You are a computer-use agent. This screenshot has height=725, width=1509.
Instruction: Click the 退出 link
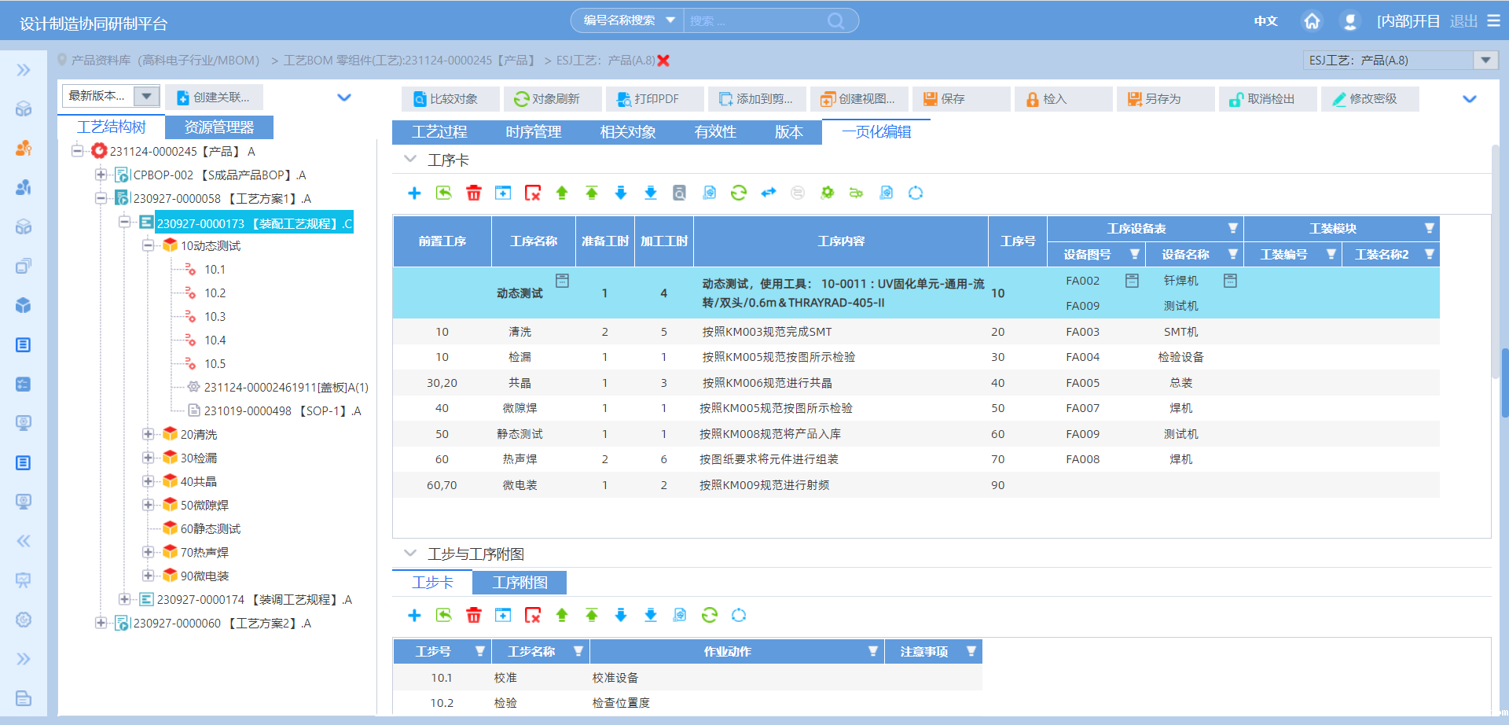[x=1463, y=21]
